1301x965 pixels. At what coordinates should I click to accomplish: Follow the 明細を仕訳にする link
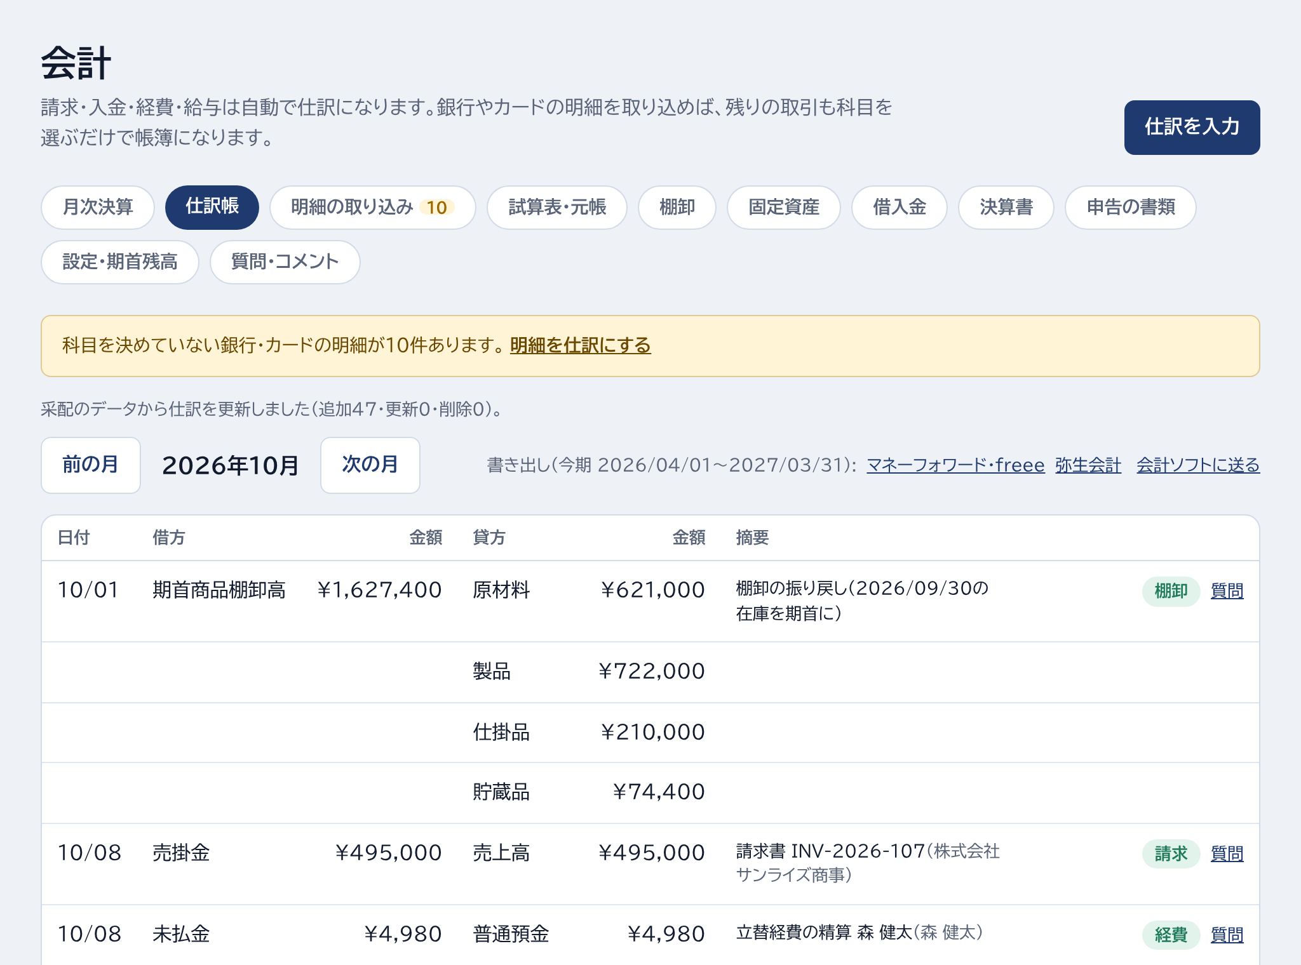[x=581, y=345]
